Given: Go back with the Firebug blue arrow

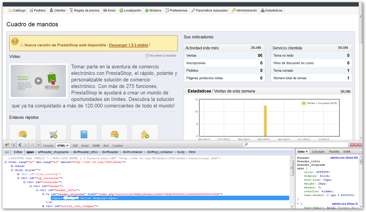Looking at the screenshot, I should coord(20,145).
